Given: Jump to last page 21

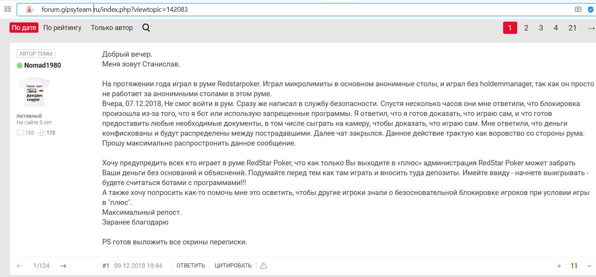Looking at the screenshot, I should [572, 28].
